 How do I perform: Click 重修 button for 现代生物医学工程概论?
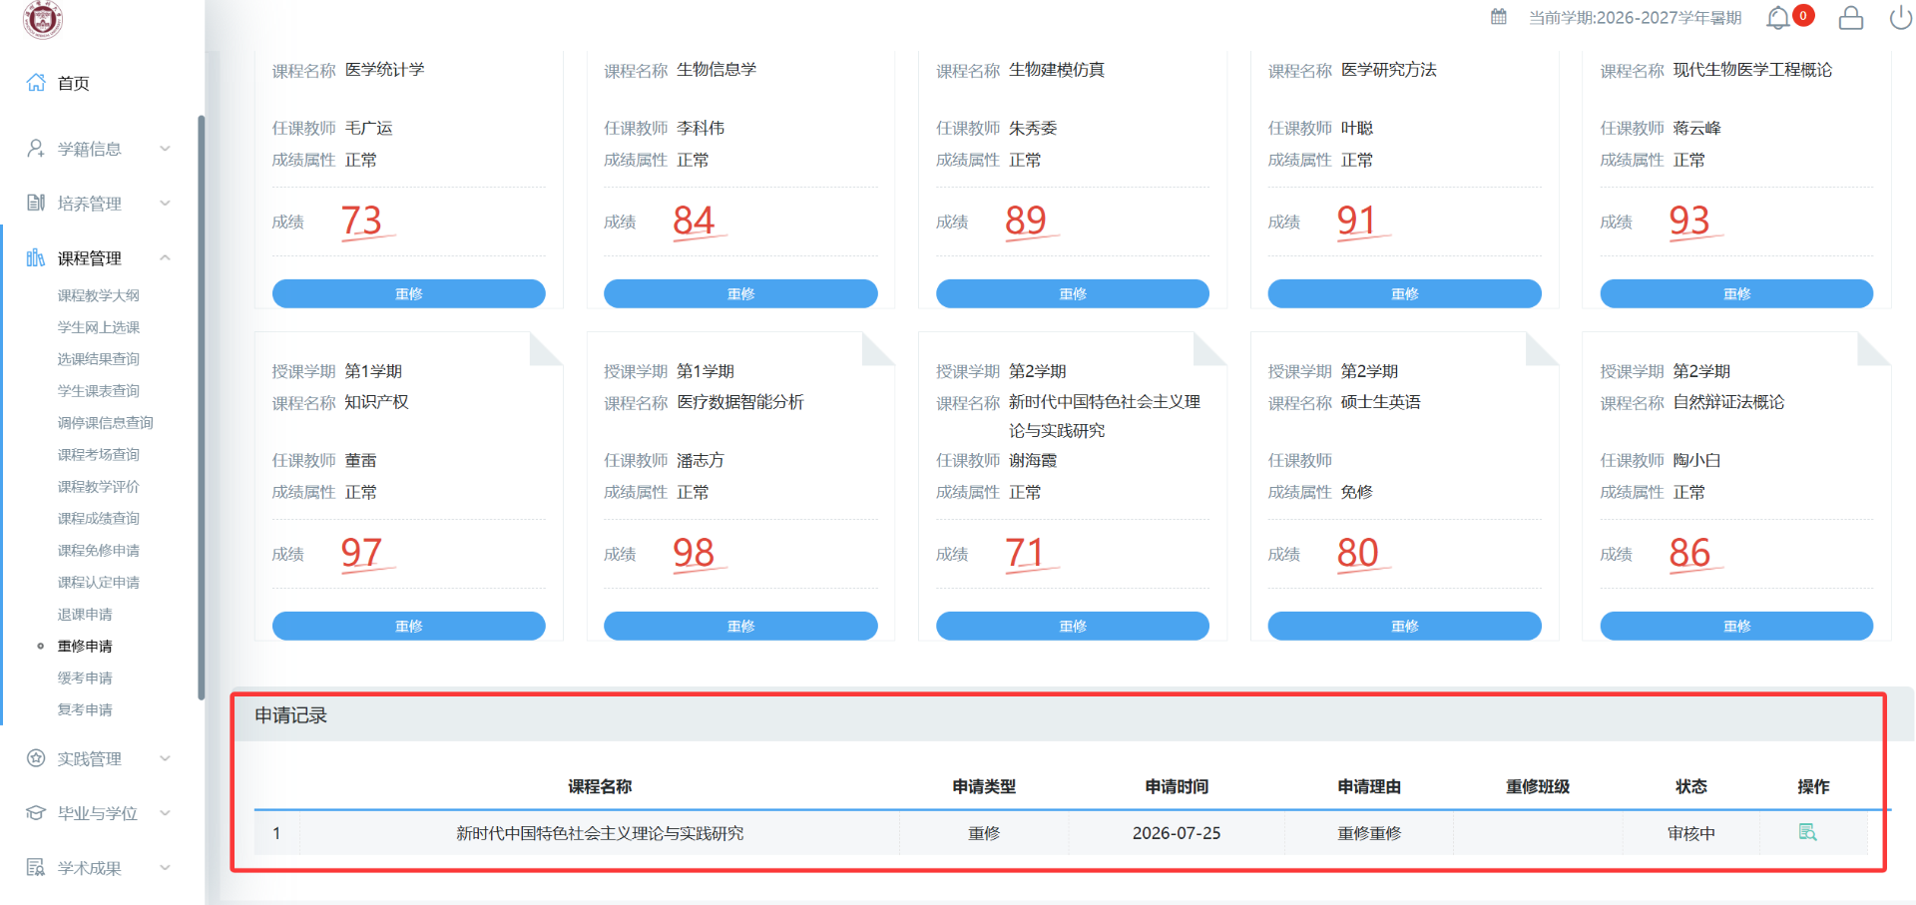(x=1736, y=293)
